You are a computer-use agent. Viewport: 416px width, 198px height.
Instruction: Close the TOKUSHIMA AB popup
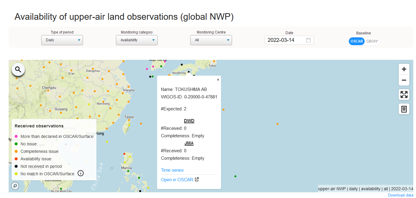point(218,80)
